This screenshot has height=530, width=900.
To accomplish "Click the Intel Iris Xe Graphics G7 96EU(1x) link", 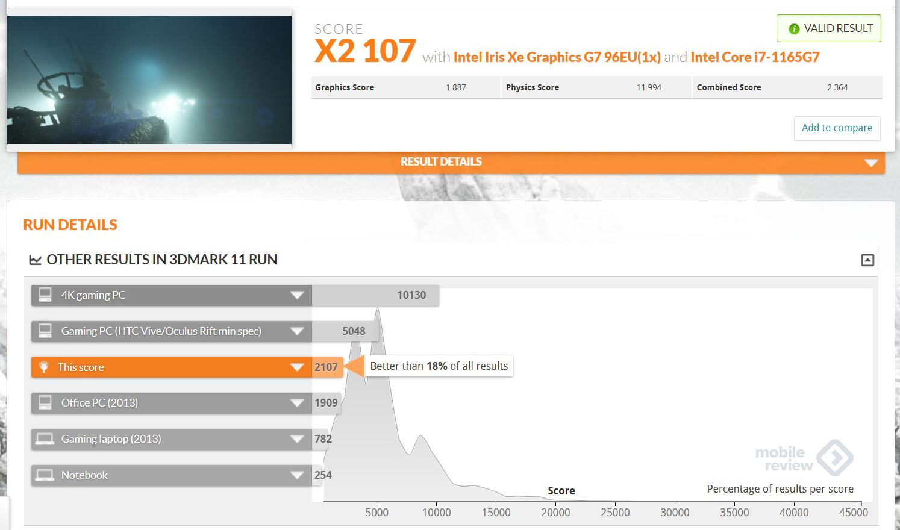I will click(x=557, y=57).
